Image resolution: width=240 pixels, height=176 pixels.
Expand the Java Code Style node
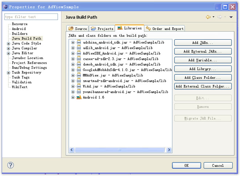point(8,43)
